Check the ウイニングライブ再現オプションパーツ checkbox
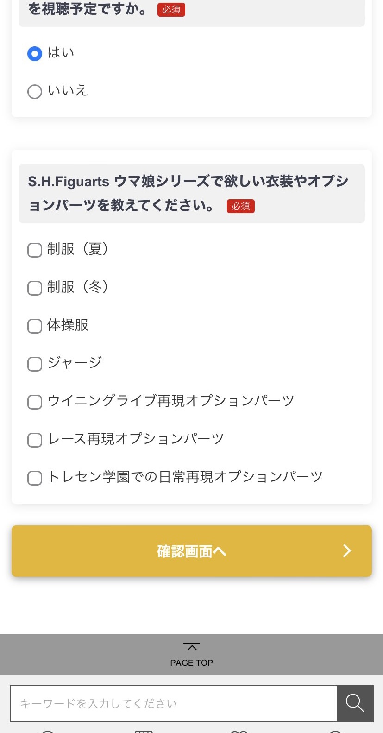Viewport: 383px width, 733px height. [x=35, y=402]
